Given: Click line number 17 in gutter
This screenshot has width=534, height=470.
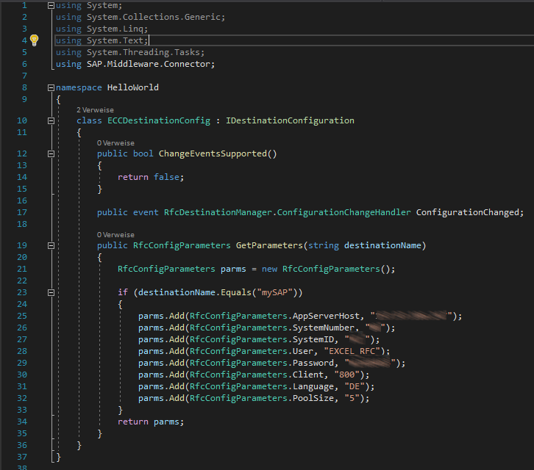Looking at the screenshot, I should point(22,212).
